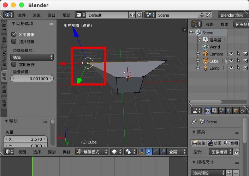Open 全局 transform orientation dropdown
This screenshot has width=249, height=176.
tap(177, 152)
